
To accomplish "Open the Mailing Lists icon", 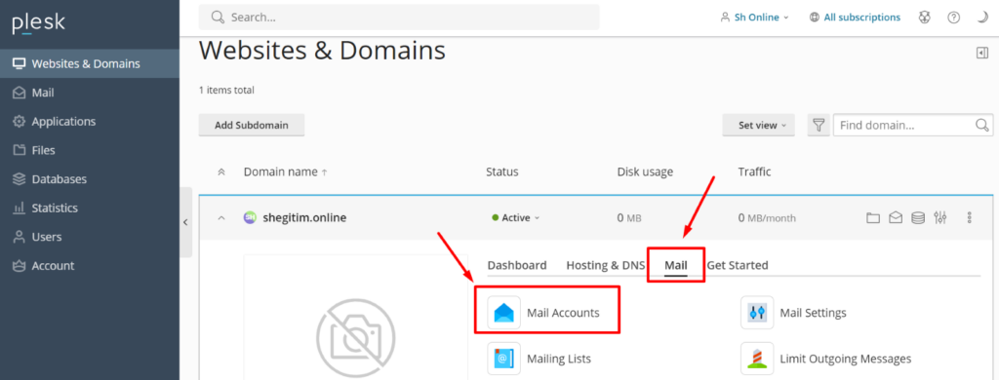I will pos(504,359).
